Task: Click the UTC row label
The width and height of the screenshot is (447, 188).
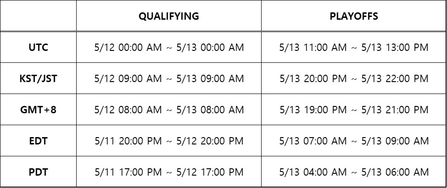Action: (39, 47)
